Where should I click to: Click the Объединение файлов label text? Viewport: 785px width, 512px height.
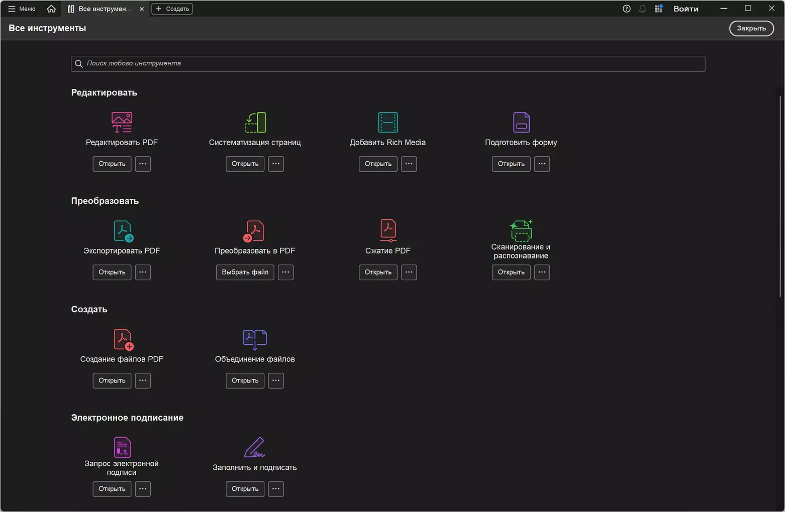pos(255,359)
